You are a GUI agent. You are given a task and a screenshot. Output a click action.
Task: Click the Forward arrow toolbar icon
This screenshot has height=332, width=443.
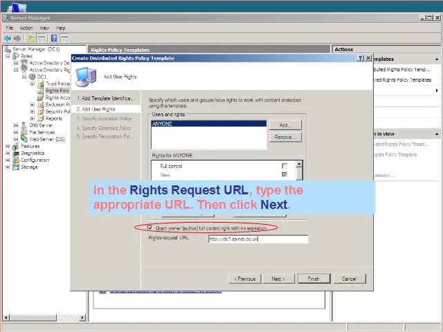tap(17, 39)
